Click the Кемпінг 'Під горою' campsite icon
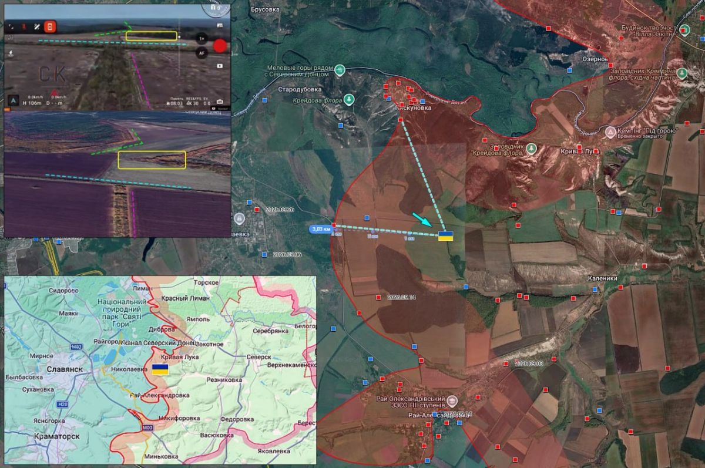This screenshot has width=705, height=468. 611,133
